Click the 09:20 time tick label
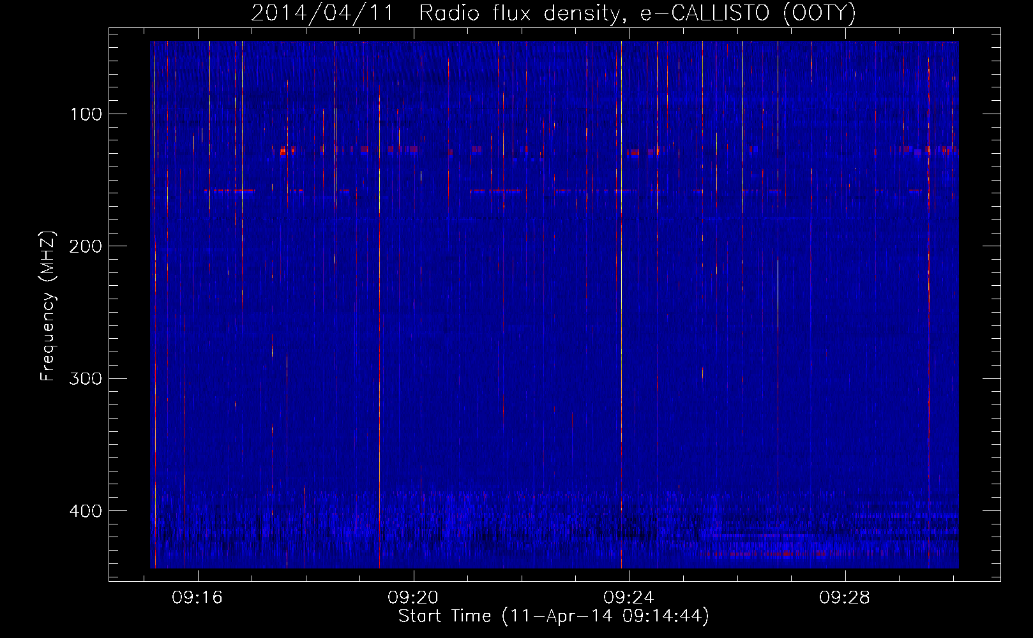Image resolution: width=1033 pixels, height=638 pixels. tap(413, 597)
